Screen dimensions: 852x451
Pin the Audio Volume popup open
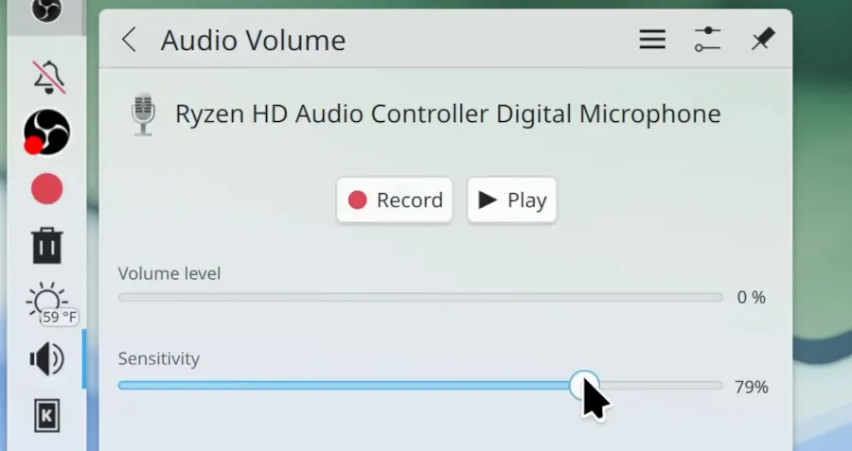[x=762, y=40]
